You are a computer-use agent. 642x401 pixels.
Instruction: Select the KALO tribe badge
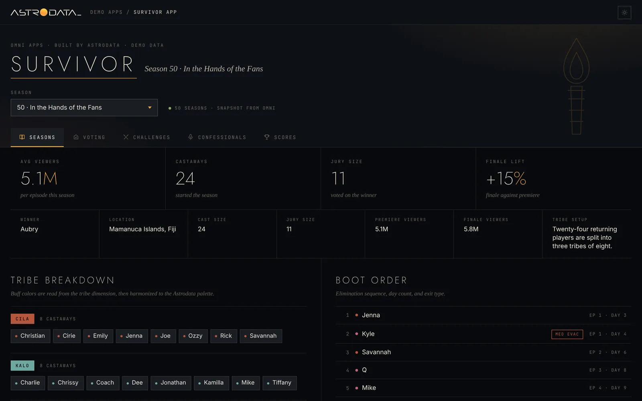(22, 366)
